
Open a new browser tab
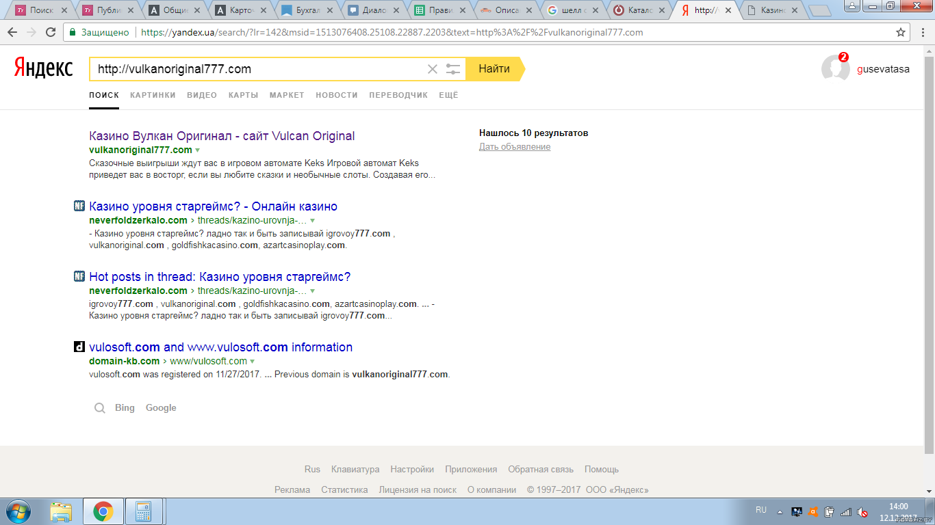click(819, 10)
